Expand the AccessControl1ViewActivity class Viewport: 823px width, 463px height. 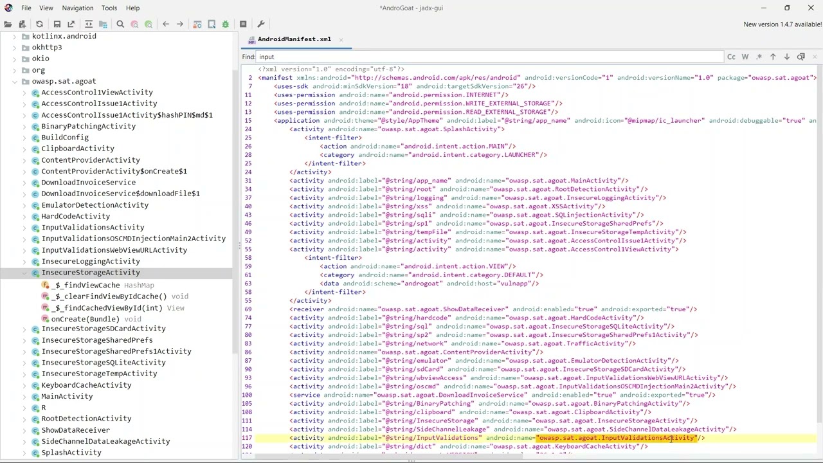point(24,93)
